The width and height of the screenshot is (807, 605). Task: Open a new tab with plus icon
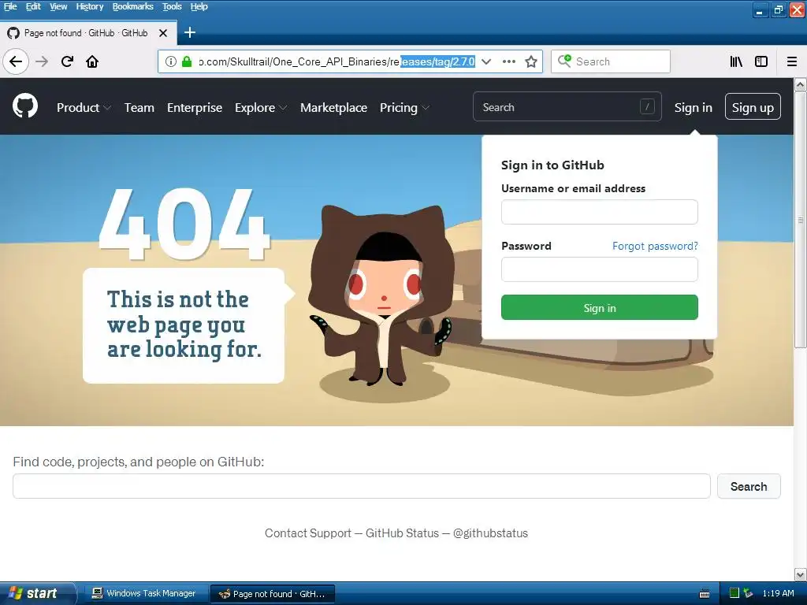coord(190,32)
